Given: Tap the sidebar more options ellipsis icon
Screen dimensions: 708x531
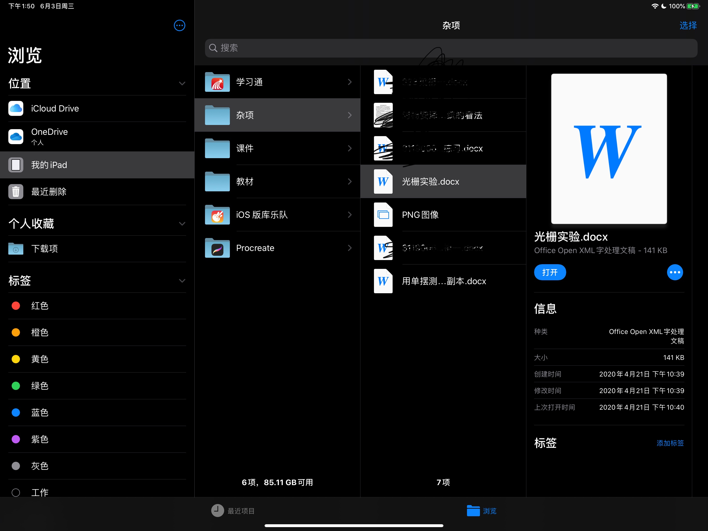Looking at the screenshot, I should tap(179, 25).
